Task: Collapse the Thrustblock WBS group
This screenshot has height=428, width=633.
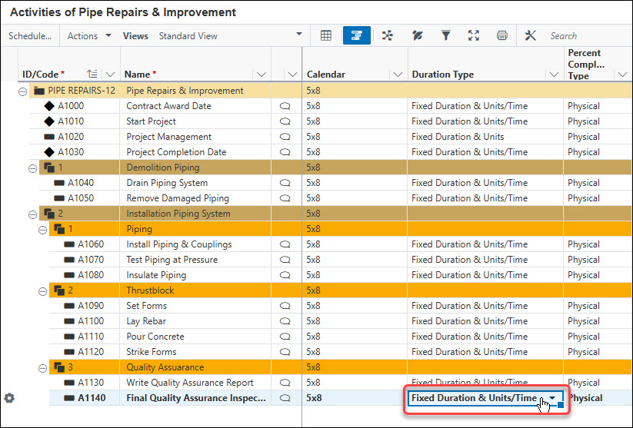Action: click(x=42, y=292)
